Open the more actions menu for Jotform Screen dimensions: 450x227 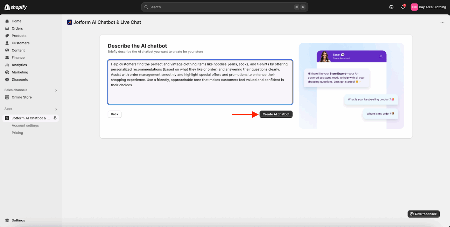(x=442, y=22)
